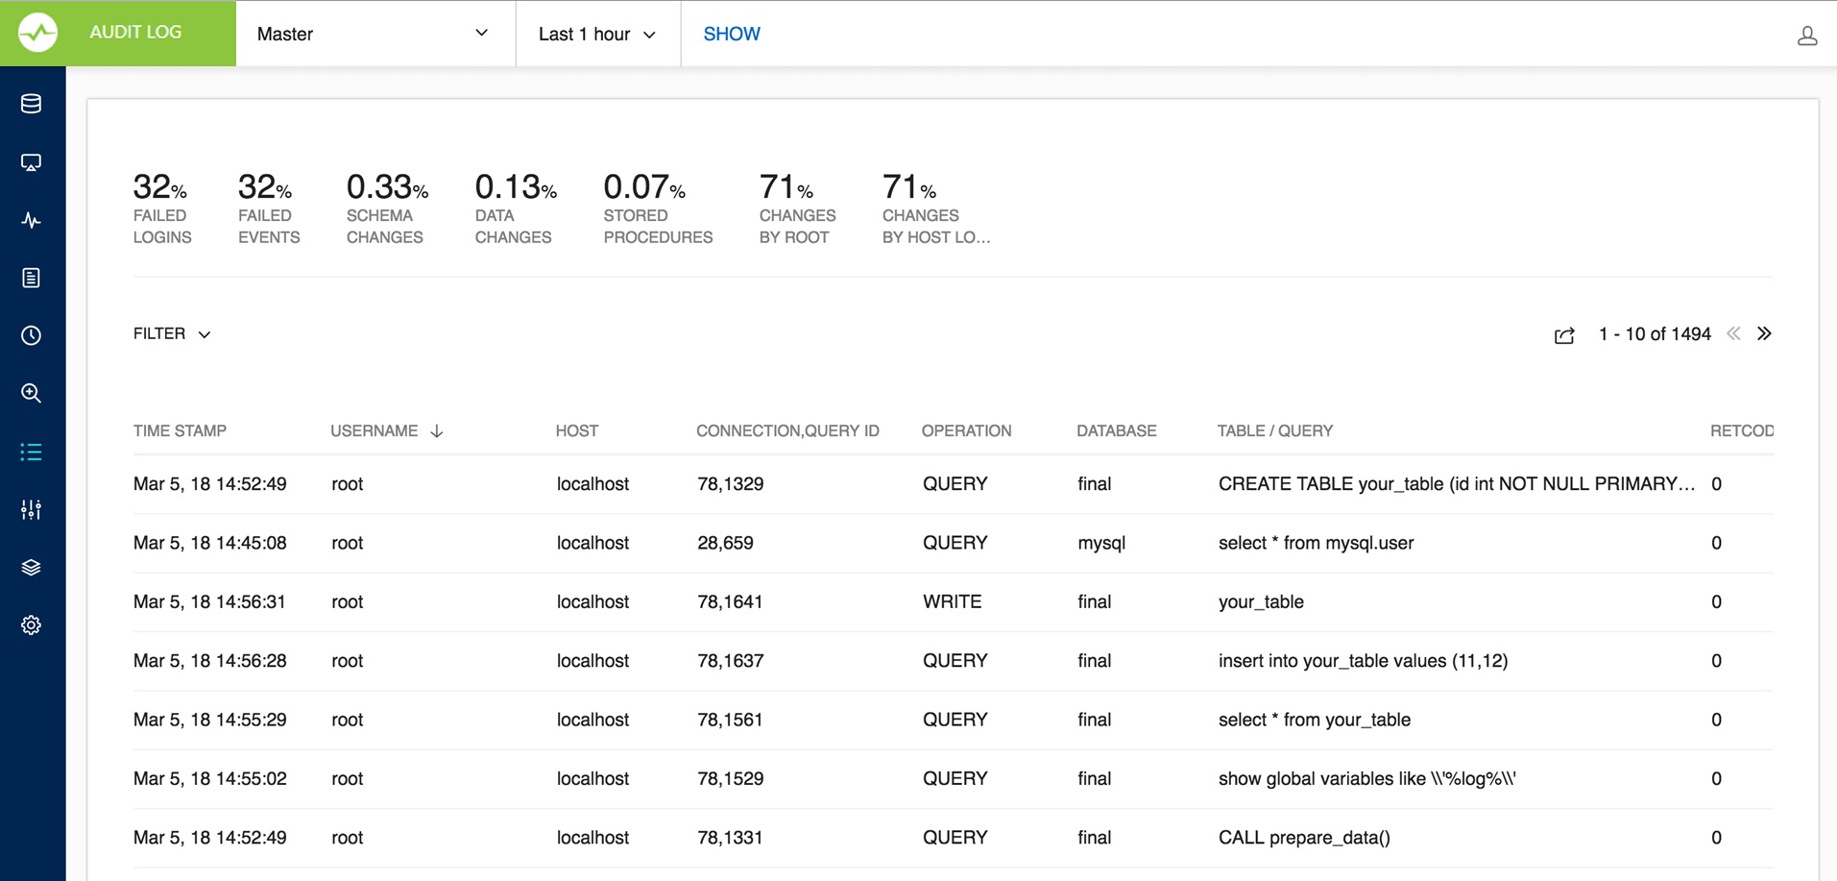Click the TIME STAMP column header
Image resolution: width=1837 pixels, height=881 pixels.
[x=180, y=430]
